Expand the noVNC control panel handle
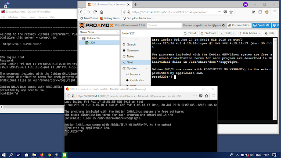The height and width of the screenshot is (158, 281). coord(66,131)
